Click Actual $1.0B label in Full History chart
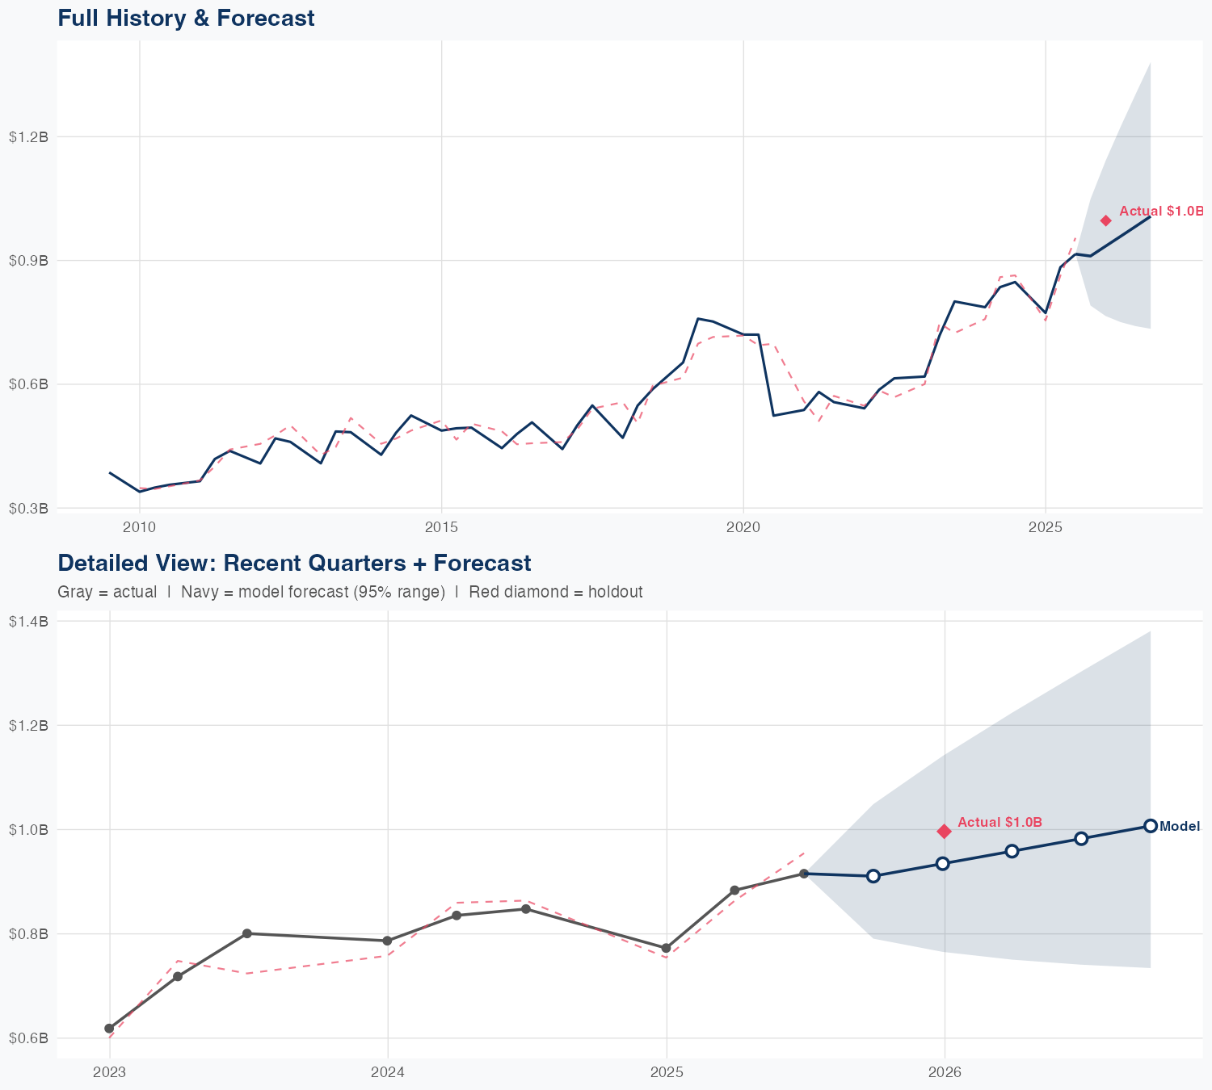 pos(1161,211)
